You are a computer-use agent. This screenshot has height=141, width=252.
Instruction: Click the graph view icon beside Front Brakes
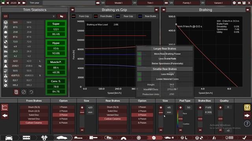[x=5, y=107]
